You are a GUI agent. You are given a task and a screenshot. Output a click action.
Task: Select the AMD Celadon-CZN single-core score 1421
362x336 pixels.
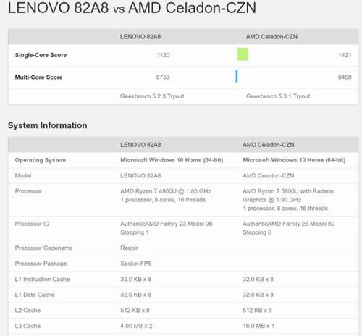click(x=345, y=55)
